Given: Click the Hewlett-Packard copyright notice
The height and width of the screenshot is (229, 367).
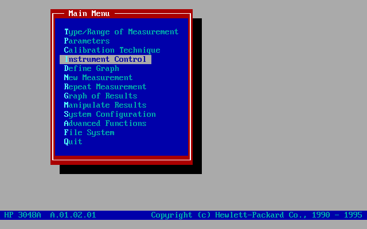Looking at the screenshot, I should [256, 215].
